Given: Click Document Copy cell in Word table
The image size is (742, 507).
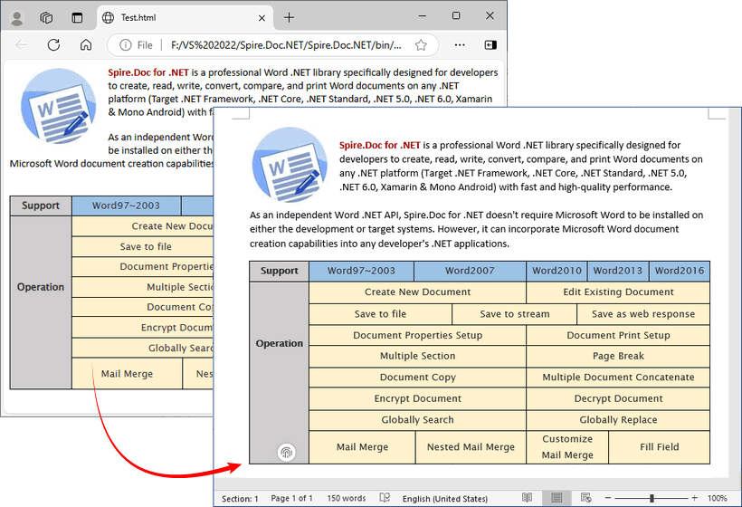Looking at the screenshot, I should tap(417, 378).
